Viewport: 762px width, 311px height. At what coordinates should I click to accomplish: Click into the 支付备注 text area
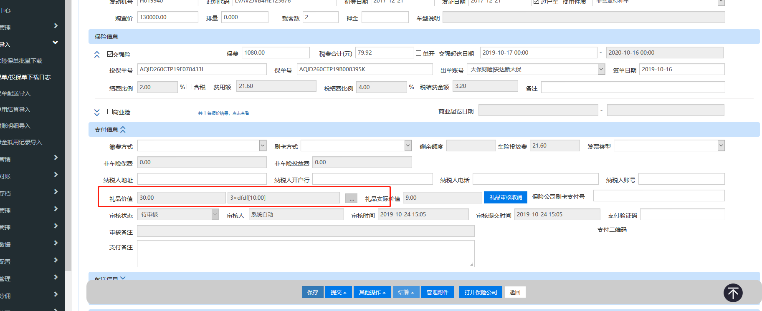(x=305, y=253)
